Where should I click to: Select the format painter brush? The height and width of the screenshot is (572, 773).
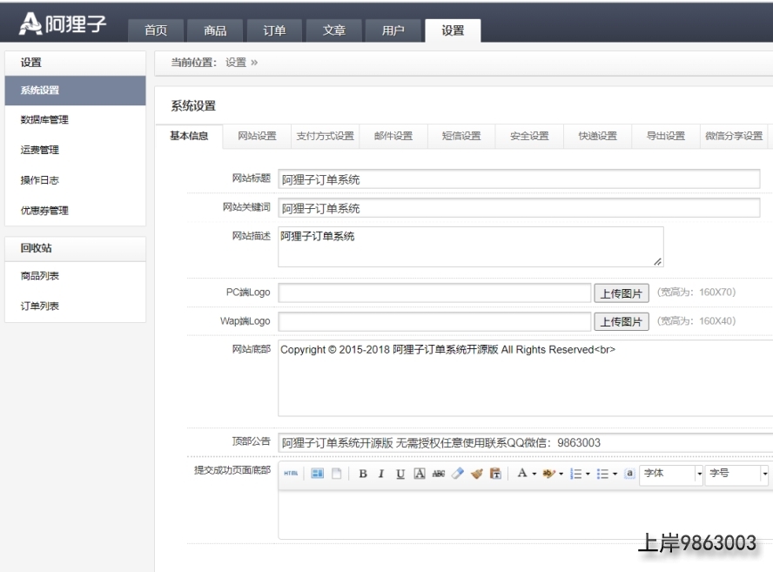coord(477,474)
